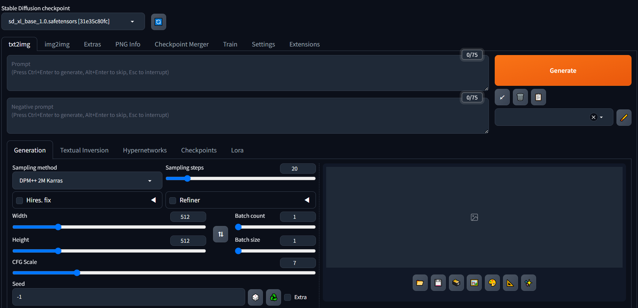Viewport: 638px width, 308px height.
Task: Switch to Checkpoints sub-tab
Action: [199, 150]
